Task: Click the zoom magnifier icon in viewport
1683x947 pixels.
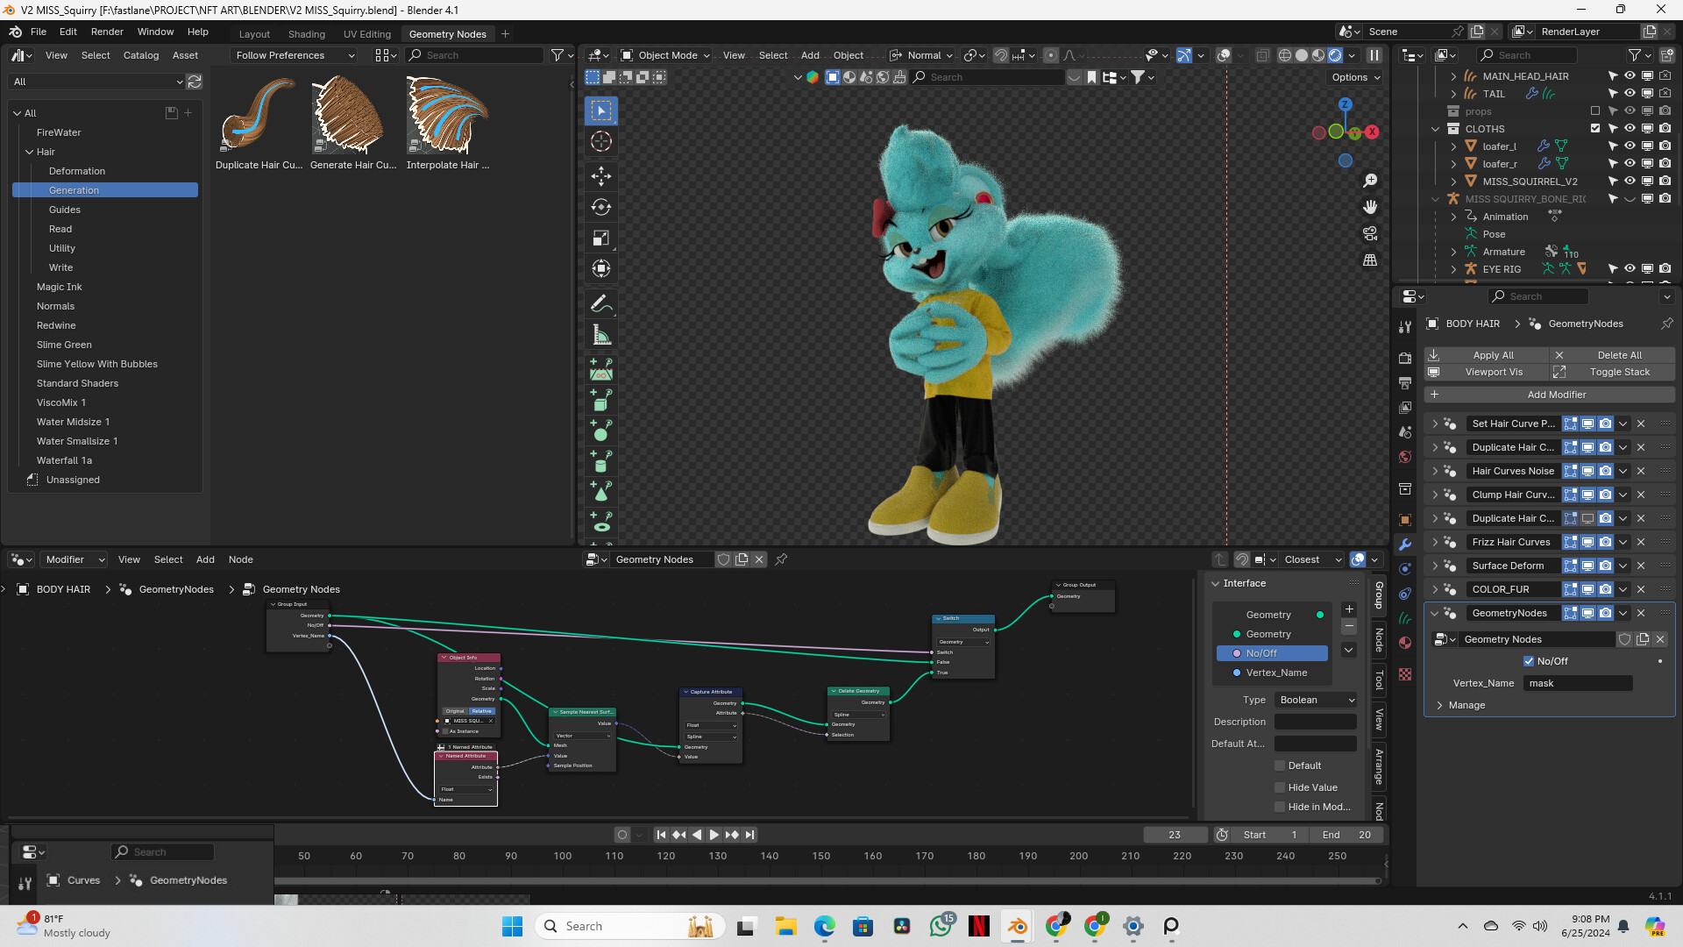Action: click(x=1370, y=181)
